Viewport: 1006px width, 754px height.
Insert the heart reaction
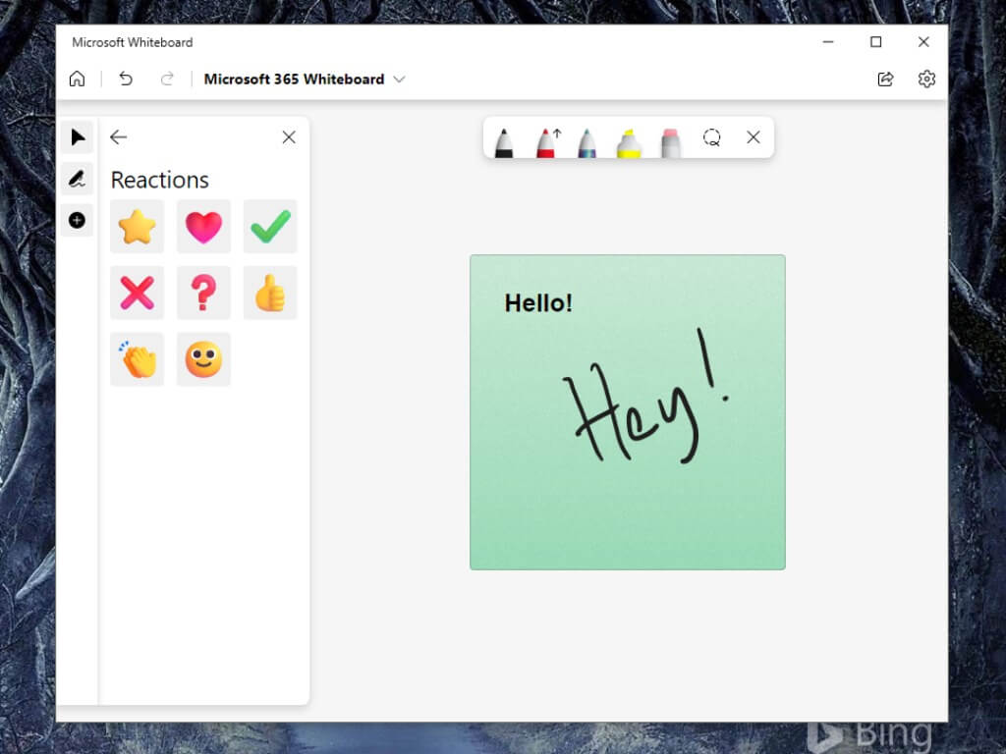click(x=203, y=227)
